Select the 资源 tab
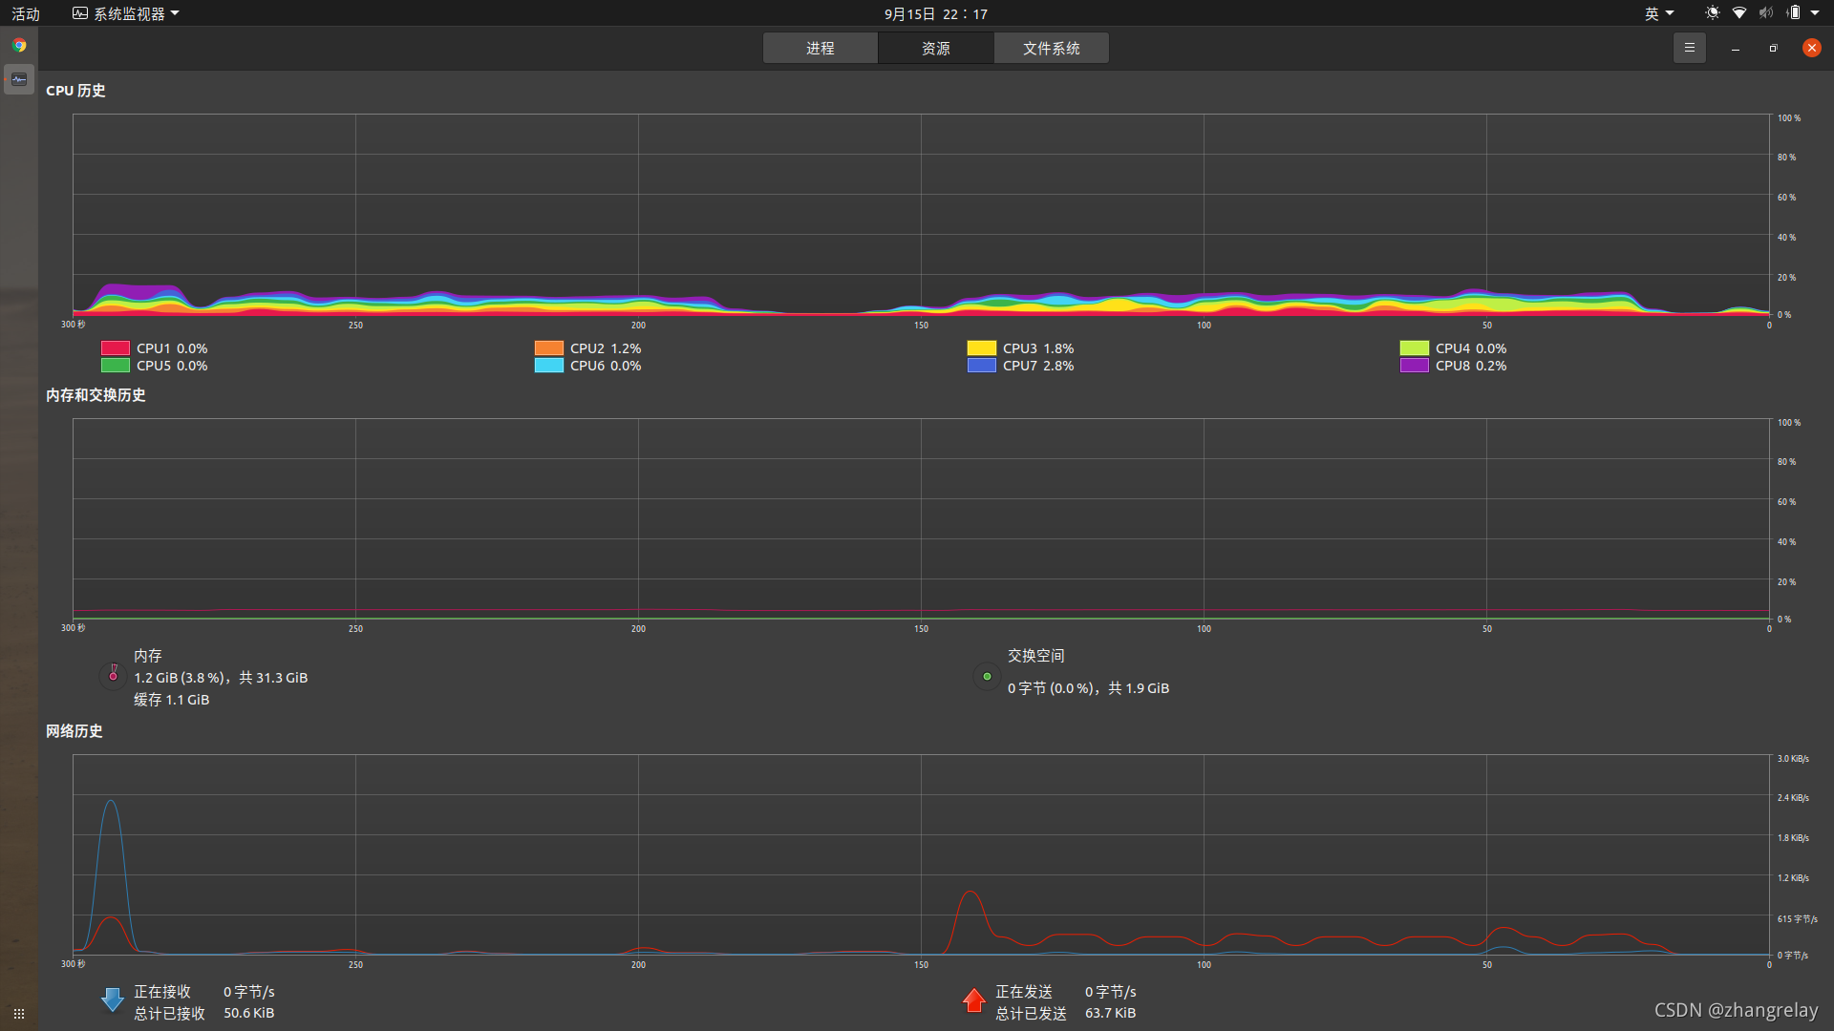The image size is (1834, 1031). tap(935, 48)
